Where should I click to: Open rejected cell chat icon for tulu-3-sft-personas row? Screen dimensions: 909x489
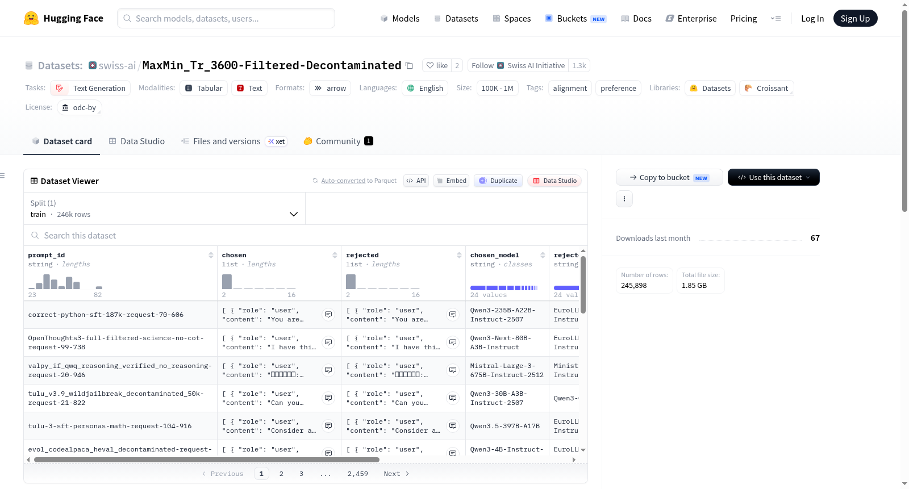(x=453, y=426)
